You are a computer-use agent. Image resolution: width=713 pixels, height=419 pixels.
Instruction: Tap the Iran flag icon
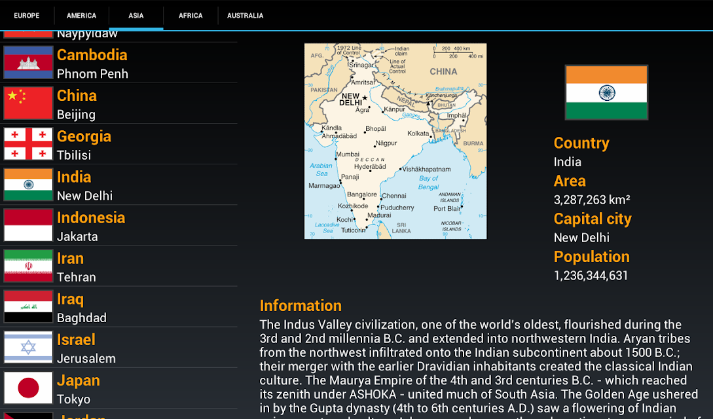click(x=28, y=266)
